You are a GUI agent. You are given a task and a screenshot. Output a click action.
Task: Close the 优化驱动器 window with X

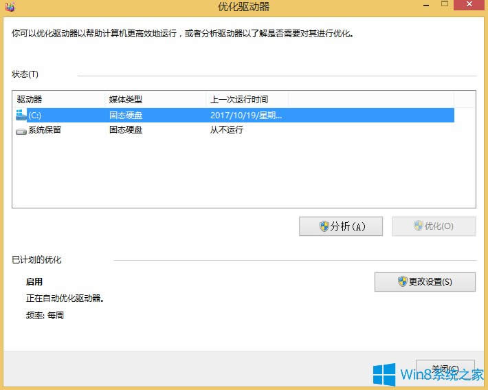(469, 5)
